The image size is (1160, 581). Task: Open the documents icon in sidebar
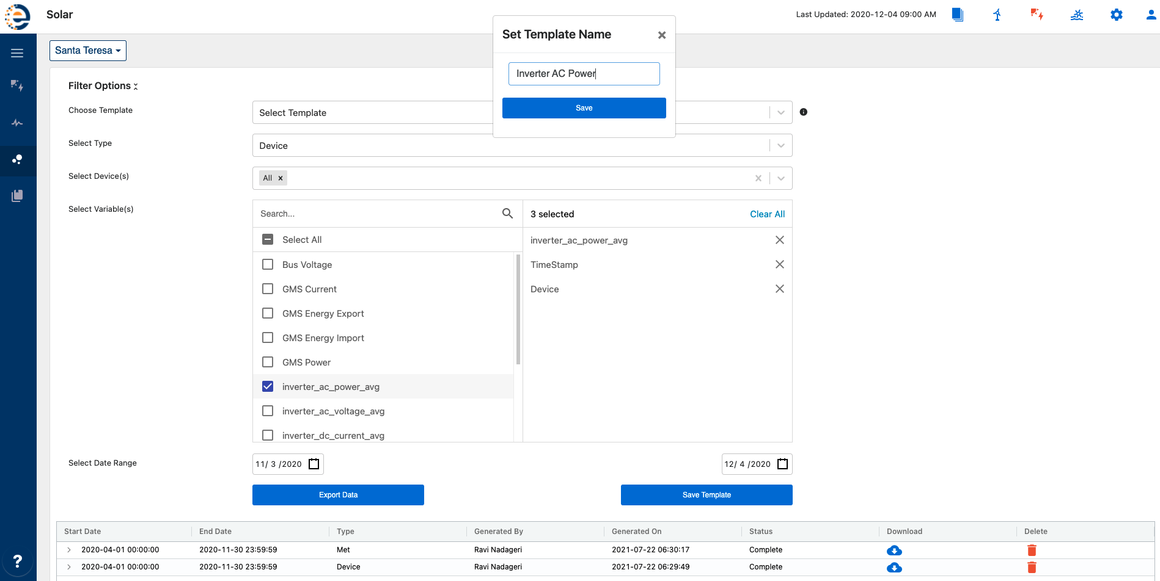[17, 196]
